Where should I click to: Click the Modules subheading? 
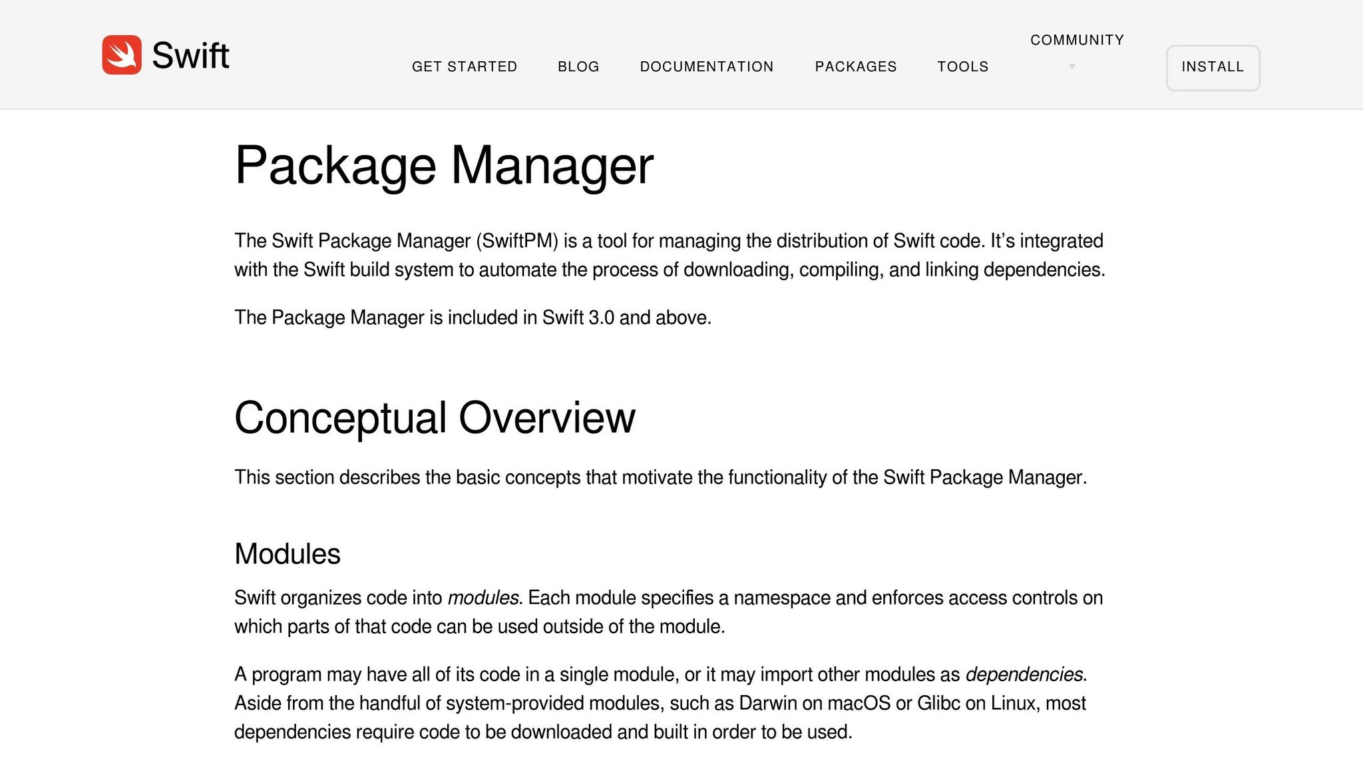288,554
